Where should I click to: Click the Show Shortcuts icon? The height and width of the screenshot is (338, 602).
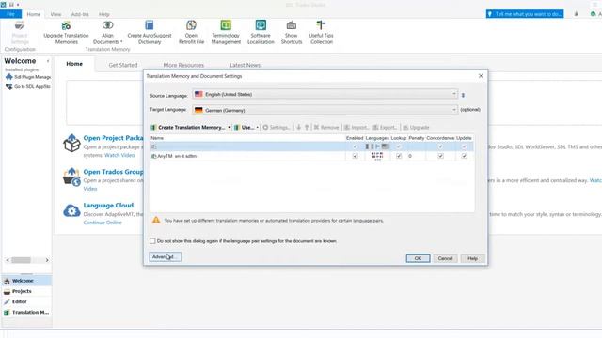pos(292,25)
